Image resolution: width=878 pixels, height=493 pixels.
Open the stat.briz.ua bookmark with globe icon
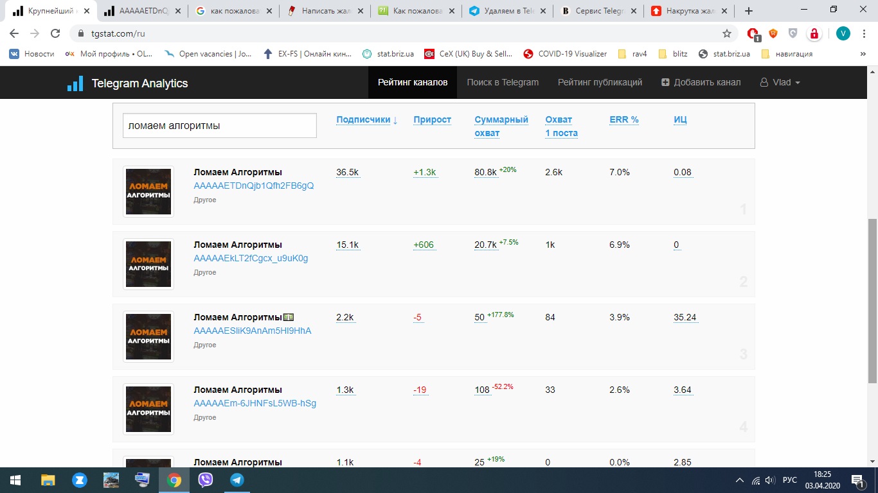tap(724, 54)
